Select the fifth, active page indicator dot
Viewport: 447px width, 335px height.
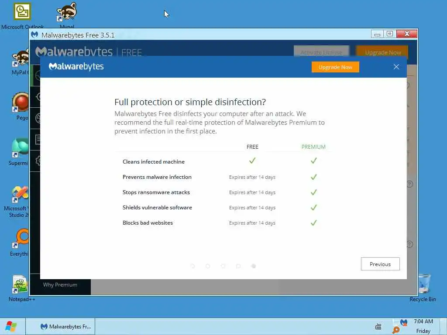(x=254, y=266)
